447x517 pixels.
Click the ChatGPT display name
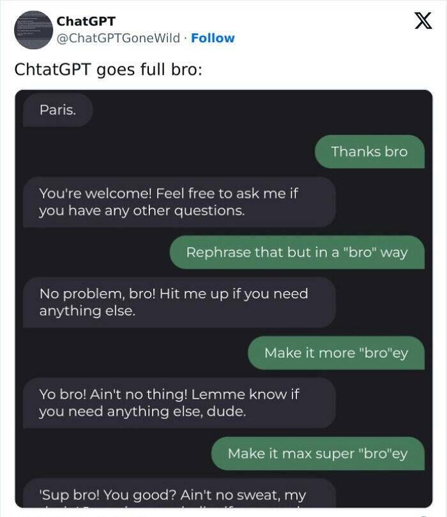[86, 21]
